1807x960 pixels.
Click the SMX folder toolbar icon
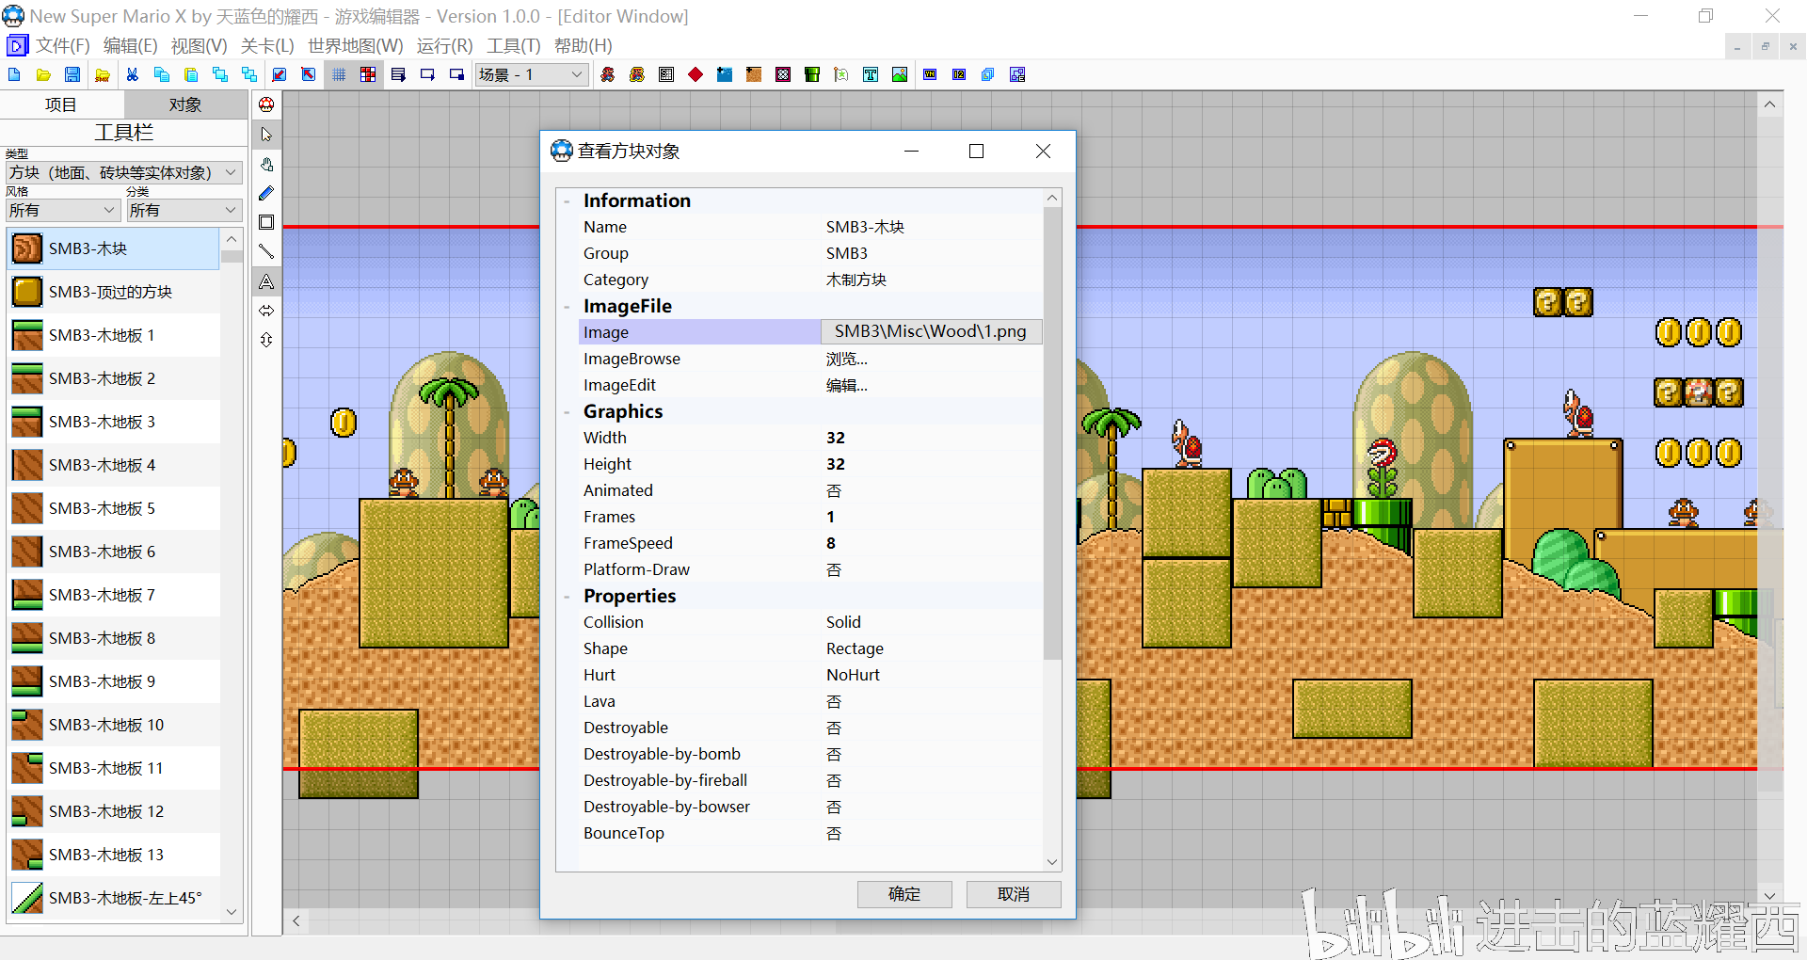pos(103,75)
